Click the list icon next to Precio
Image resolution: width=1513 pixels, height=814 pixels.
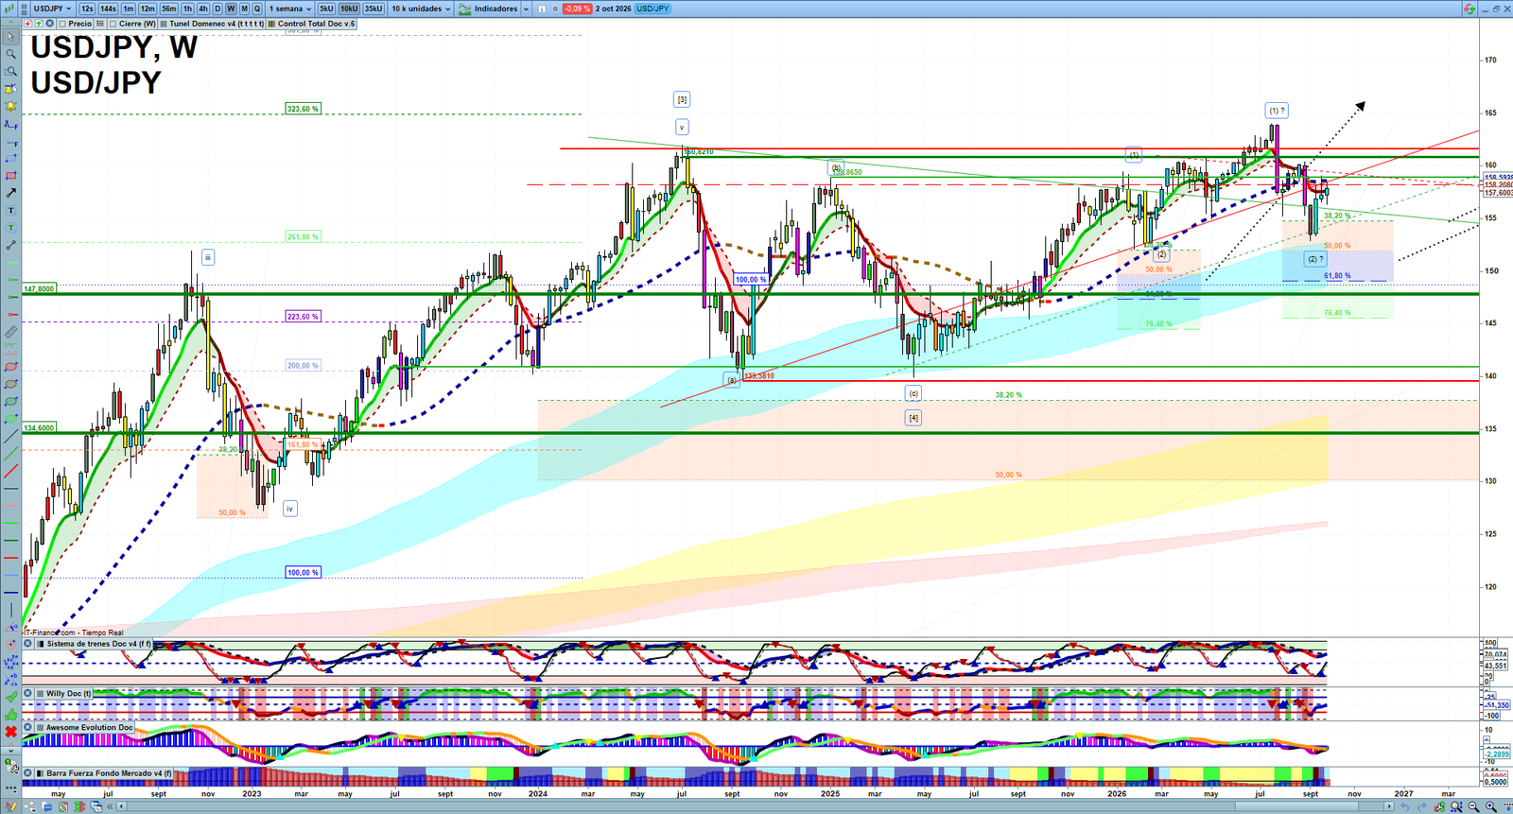point(100,24)
